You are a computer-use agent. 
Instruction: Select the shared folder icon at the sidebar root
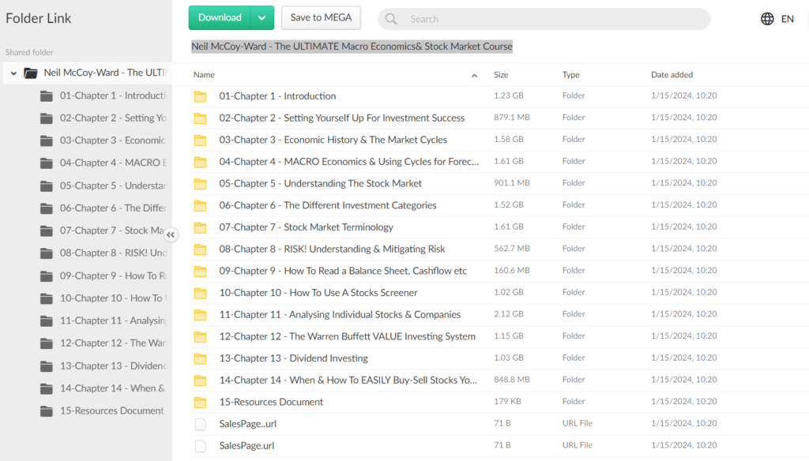[30, 72]
